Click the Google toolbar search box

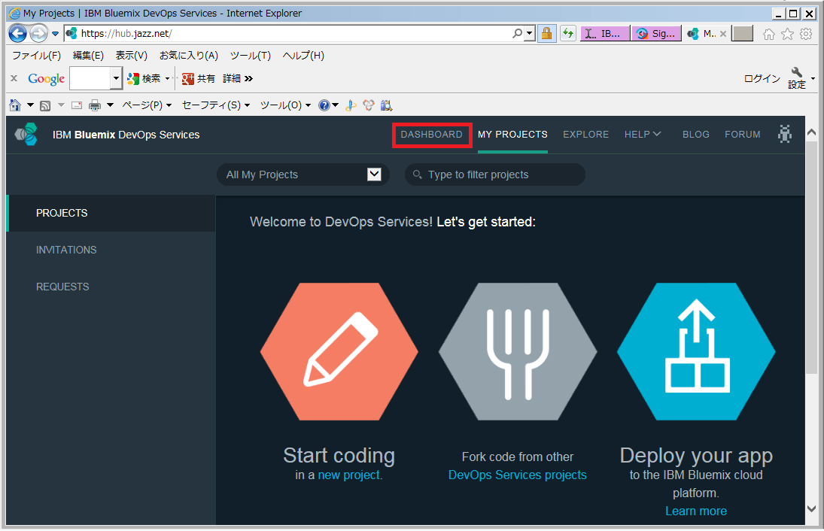pyautogui.click(x=90, y=79)
